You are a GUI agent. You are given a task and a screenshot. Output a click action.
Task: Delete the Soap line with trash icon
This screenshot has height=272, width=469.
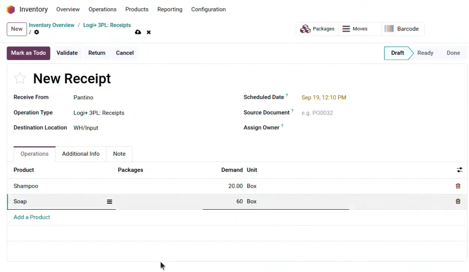pos(458,201)
